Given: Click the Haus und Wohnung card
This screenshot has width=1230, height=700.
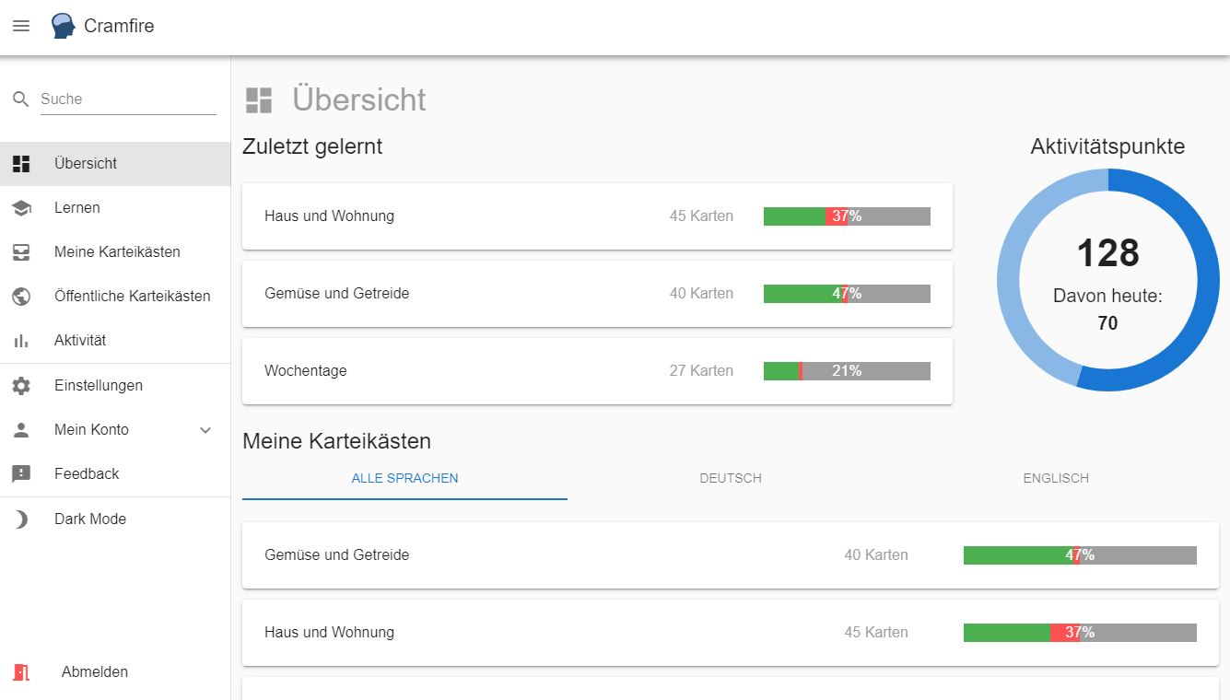Looking at the screenshot, I should coord(597,216).
